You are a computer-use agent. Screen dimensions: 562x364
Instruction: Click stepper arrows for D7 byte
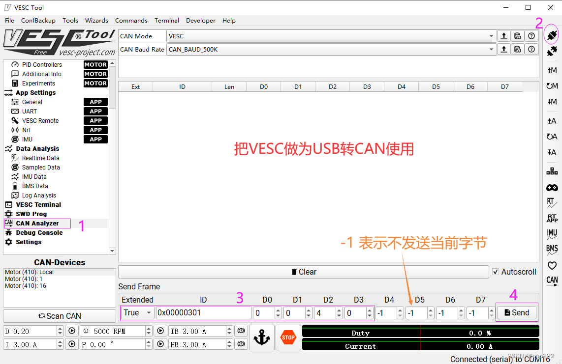[492, 313]
